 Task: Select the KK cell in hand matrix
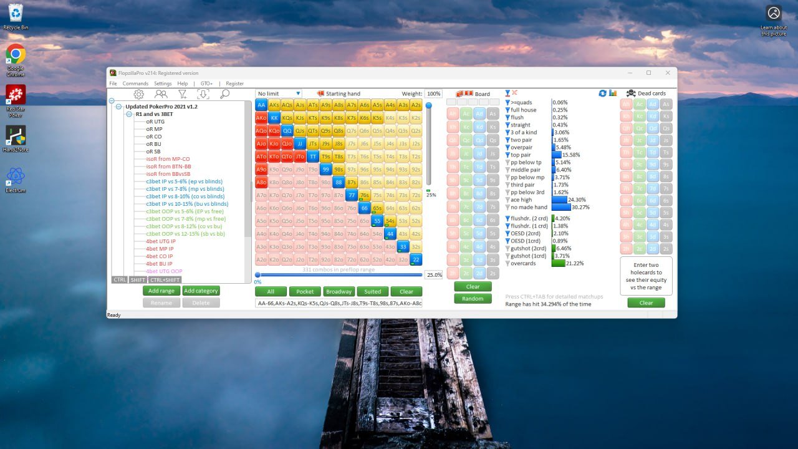click(x=274, y=118)
